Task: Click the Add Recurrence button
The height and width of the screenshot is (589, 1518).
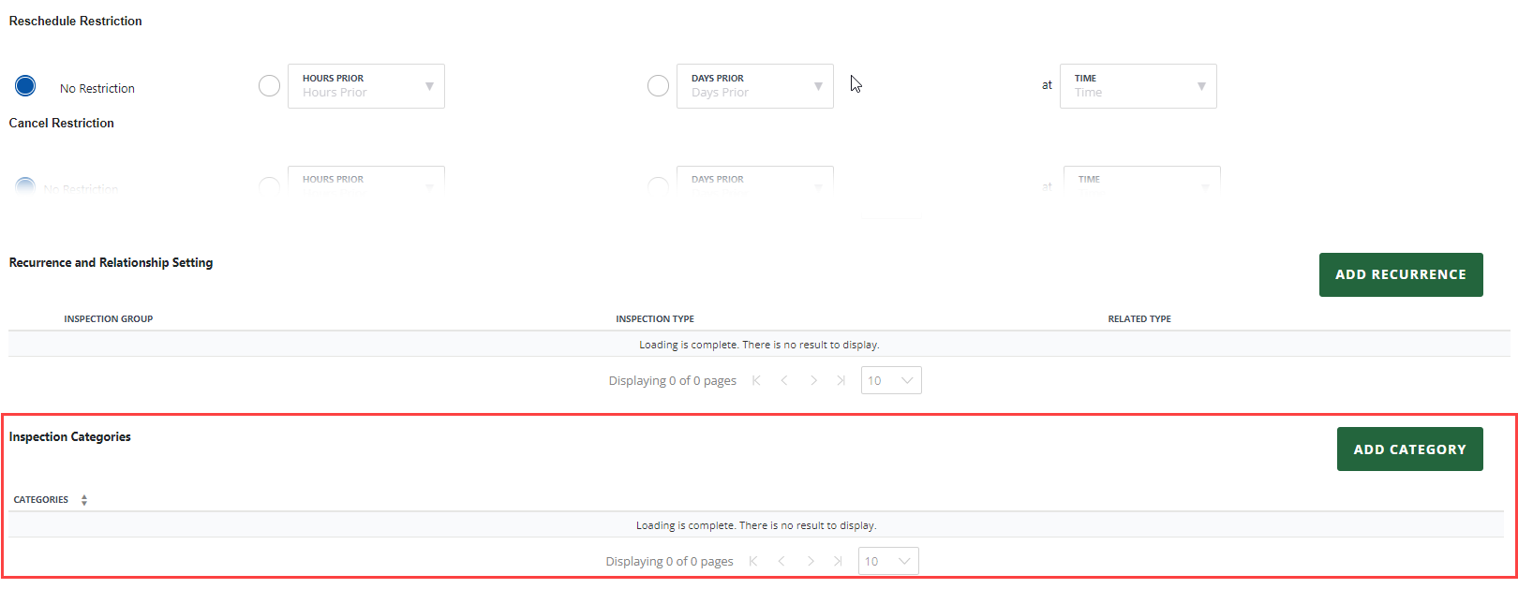Action: (1400, 274)
